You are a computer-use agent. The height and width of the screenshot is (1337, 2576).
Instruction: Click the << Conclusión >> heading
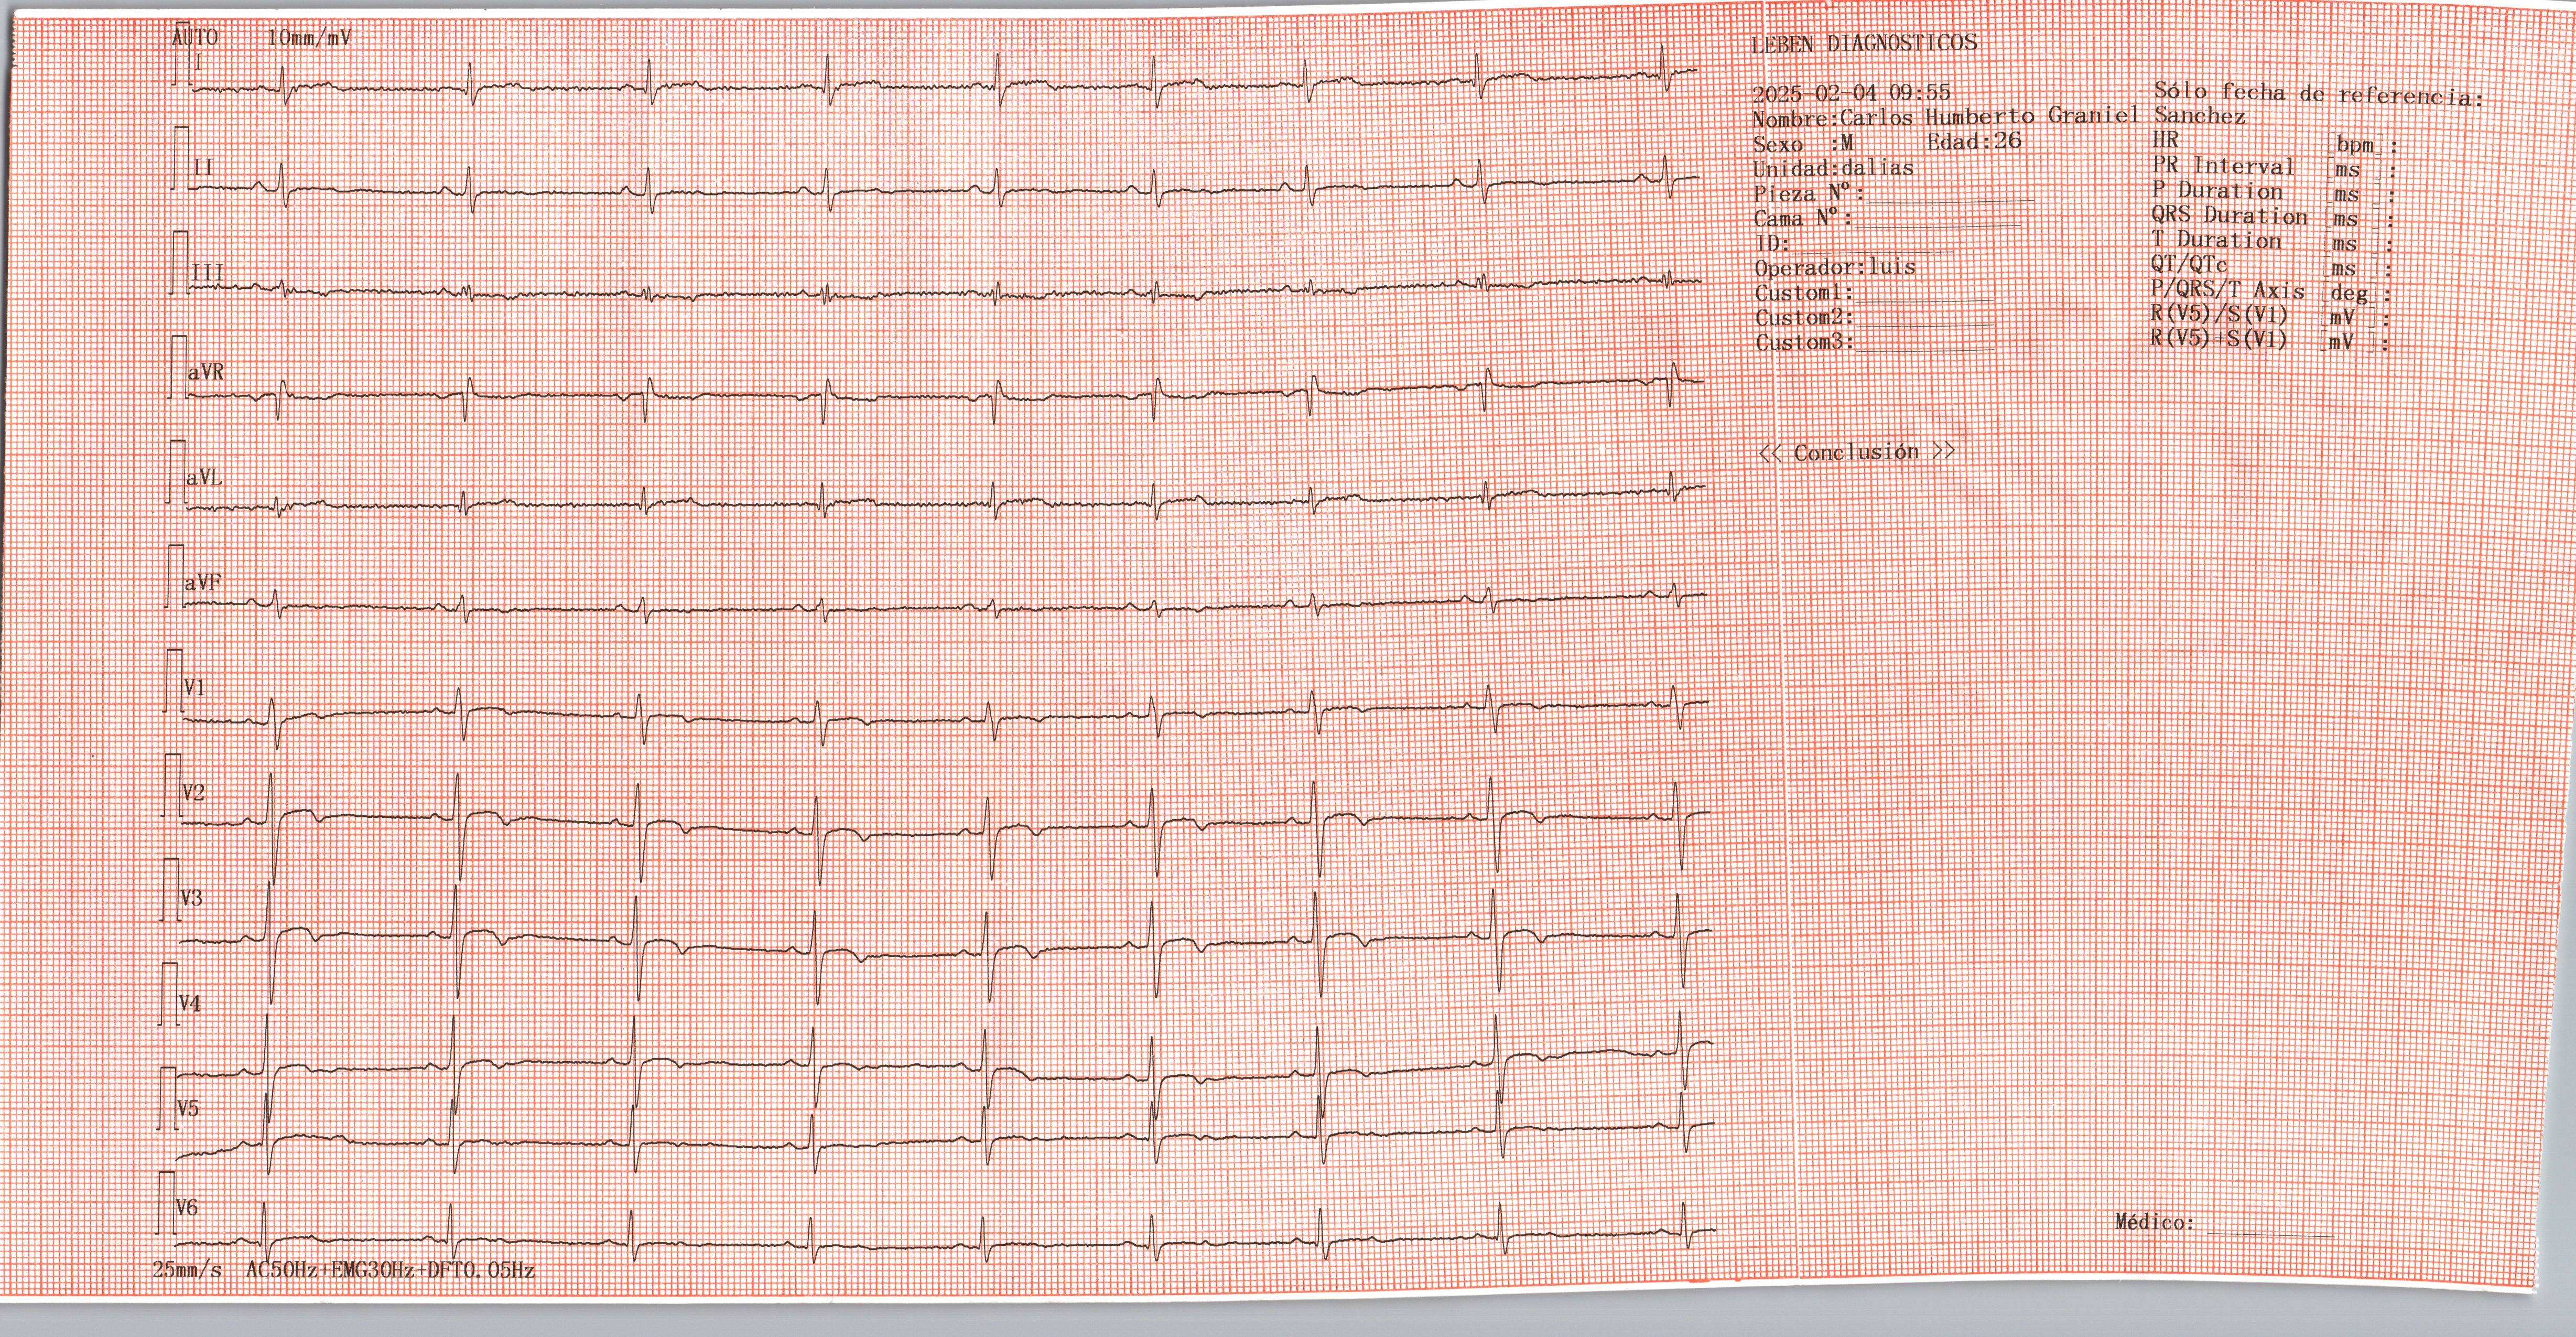coord(1856,452)
